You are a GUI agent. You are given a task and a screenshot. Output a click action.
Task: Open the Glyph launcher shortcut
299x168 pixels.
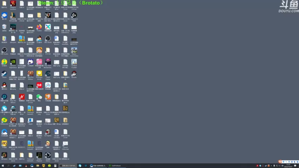click(30, 121)
